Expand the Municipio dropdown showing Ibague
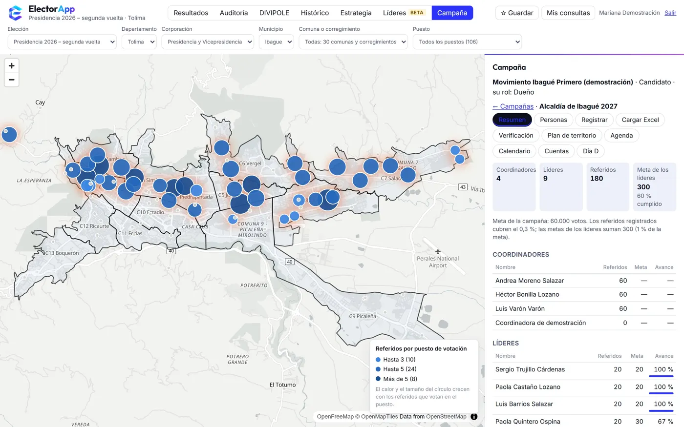The image size is (684, 427). [276, 42]
